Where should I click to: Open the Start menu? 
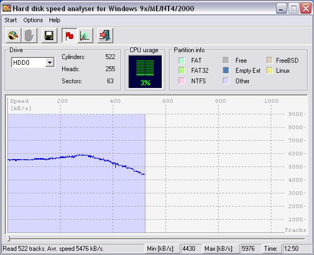click(x=11, y=20)
